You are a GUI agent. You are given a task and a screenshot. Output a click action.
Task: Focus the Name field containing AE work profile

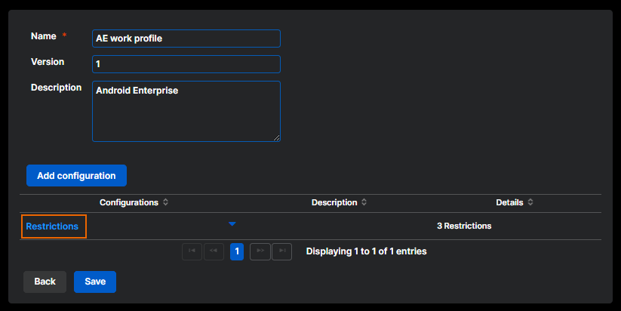pyautogui.click(x=186, y=38)
